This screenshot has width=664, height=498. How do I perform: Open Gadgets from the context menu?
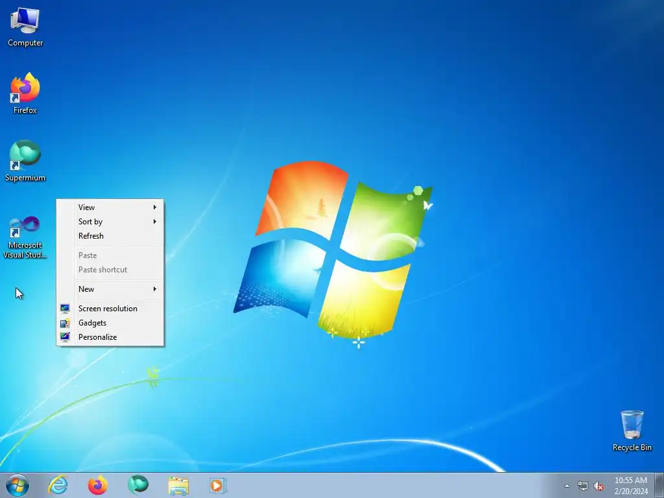point(110,323)
